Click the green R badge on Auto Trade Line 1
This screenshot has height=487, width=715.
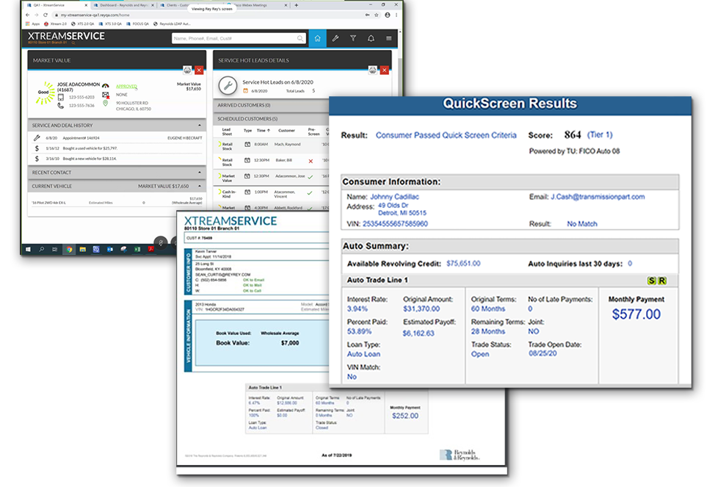(x=662, y=281)
